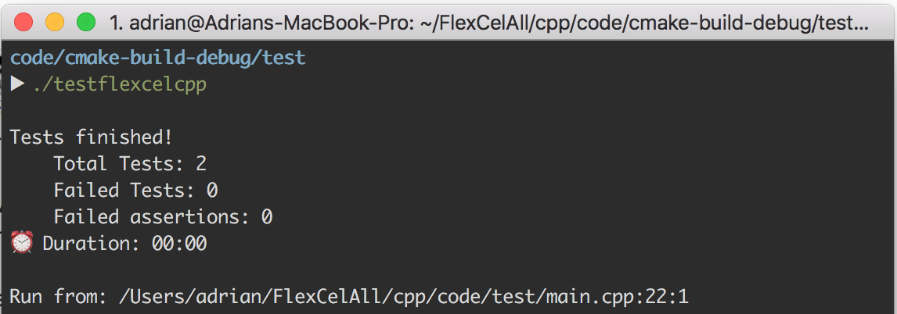Click the 'Run from:' label
This screenshot has width=897, height=314.
click(59, 297)
